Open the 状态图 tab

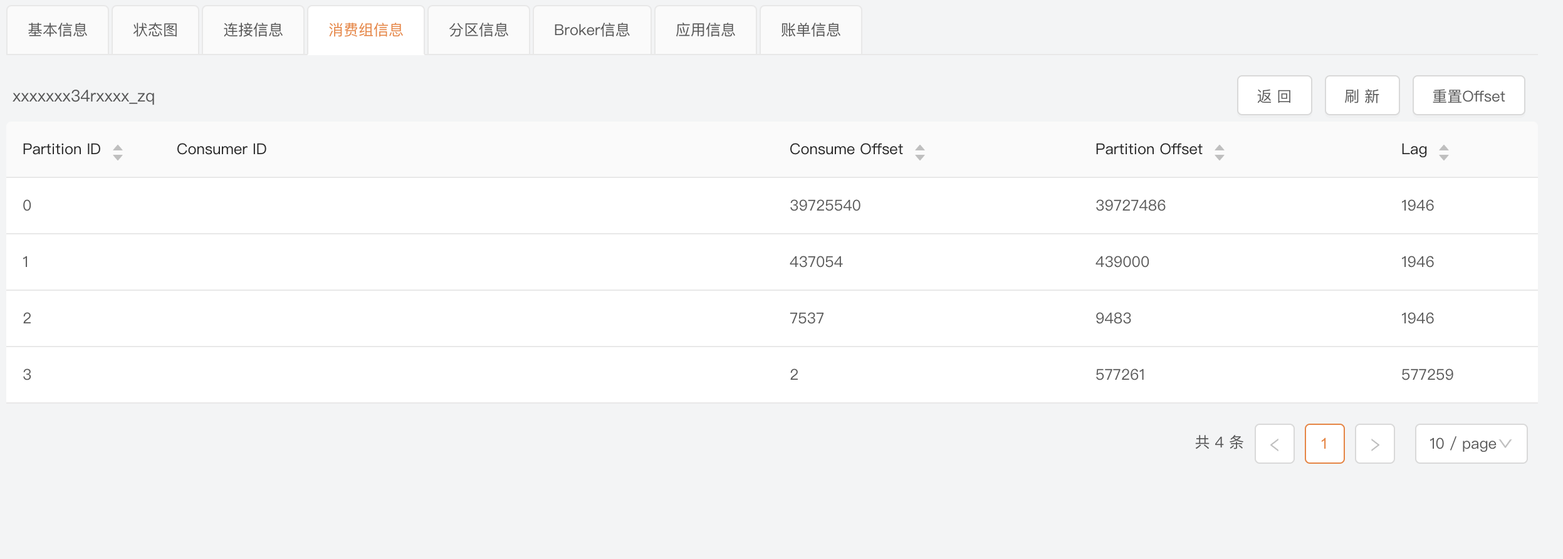[x=155, y=30]
